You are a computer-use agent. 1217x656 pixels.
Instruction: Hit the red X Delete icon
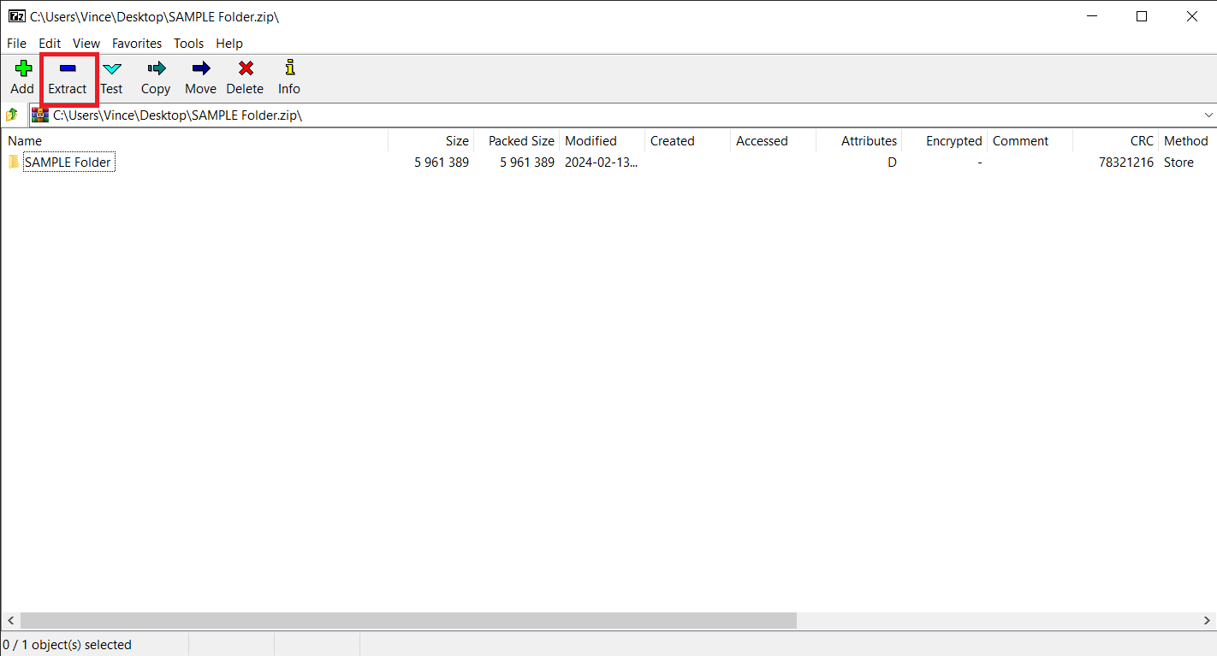[x=245, y=69]
